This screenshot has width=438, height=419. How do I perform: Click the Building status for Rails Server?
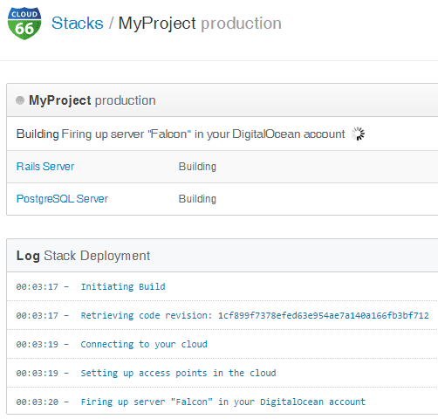(197, 167)
